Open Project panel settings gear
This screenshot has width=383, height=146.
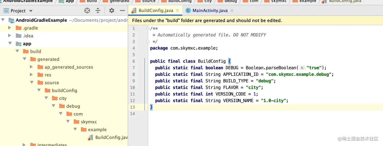(x=112, y=11)
